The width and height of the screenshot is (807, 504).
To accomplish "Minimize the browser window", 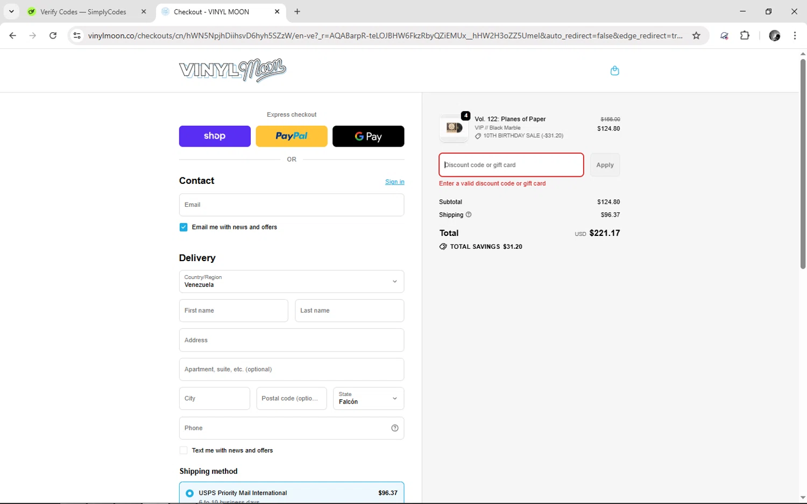I will click(742, 11).
